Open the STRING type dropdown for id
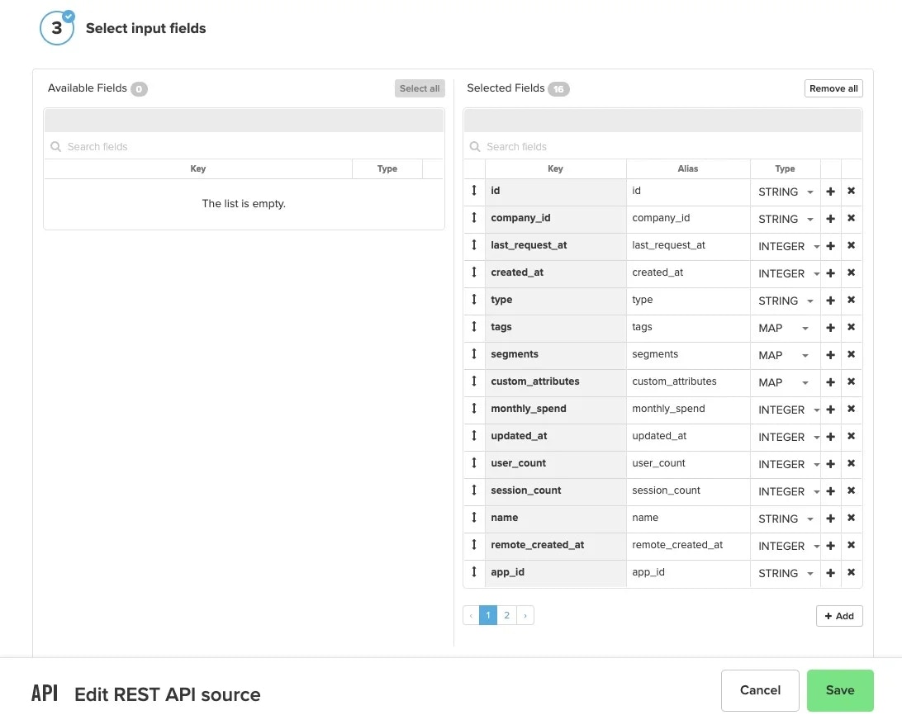The width and height of the screenshot is (902, 720). [x=783, y=192]
